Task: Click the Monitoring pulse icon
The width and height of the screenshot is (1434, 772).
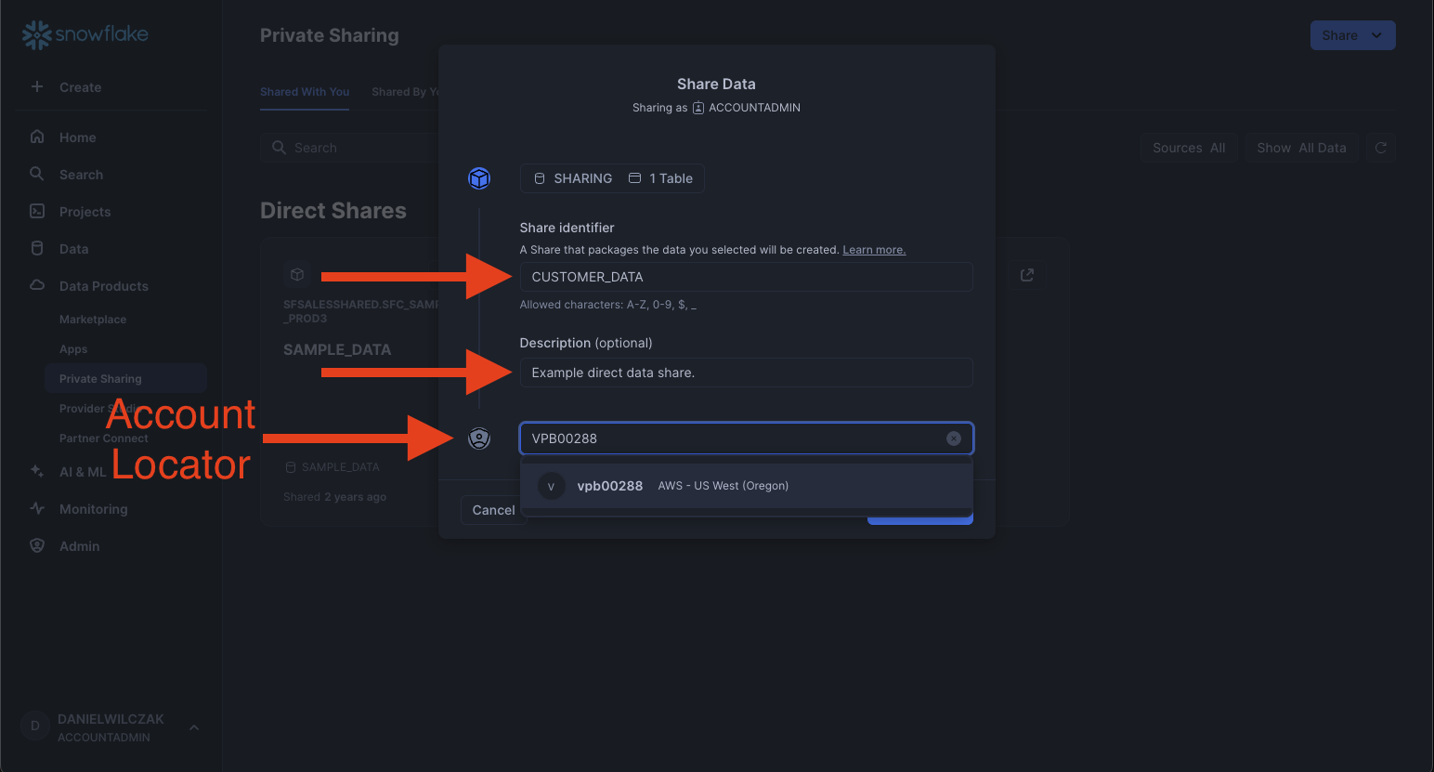Action: (37, 508)
